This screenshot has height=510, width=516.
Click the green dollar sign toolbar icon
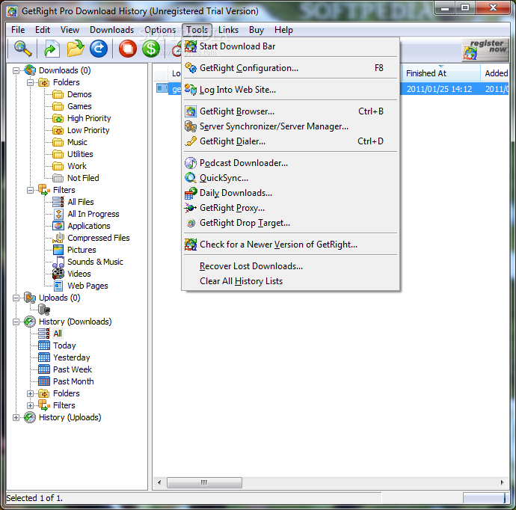click(151, 49)
